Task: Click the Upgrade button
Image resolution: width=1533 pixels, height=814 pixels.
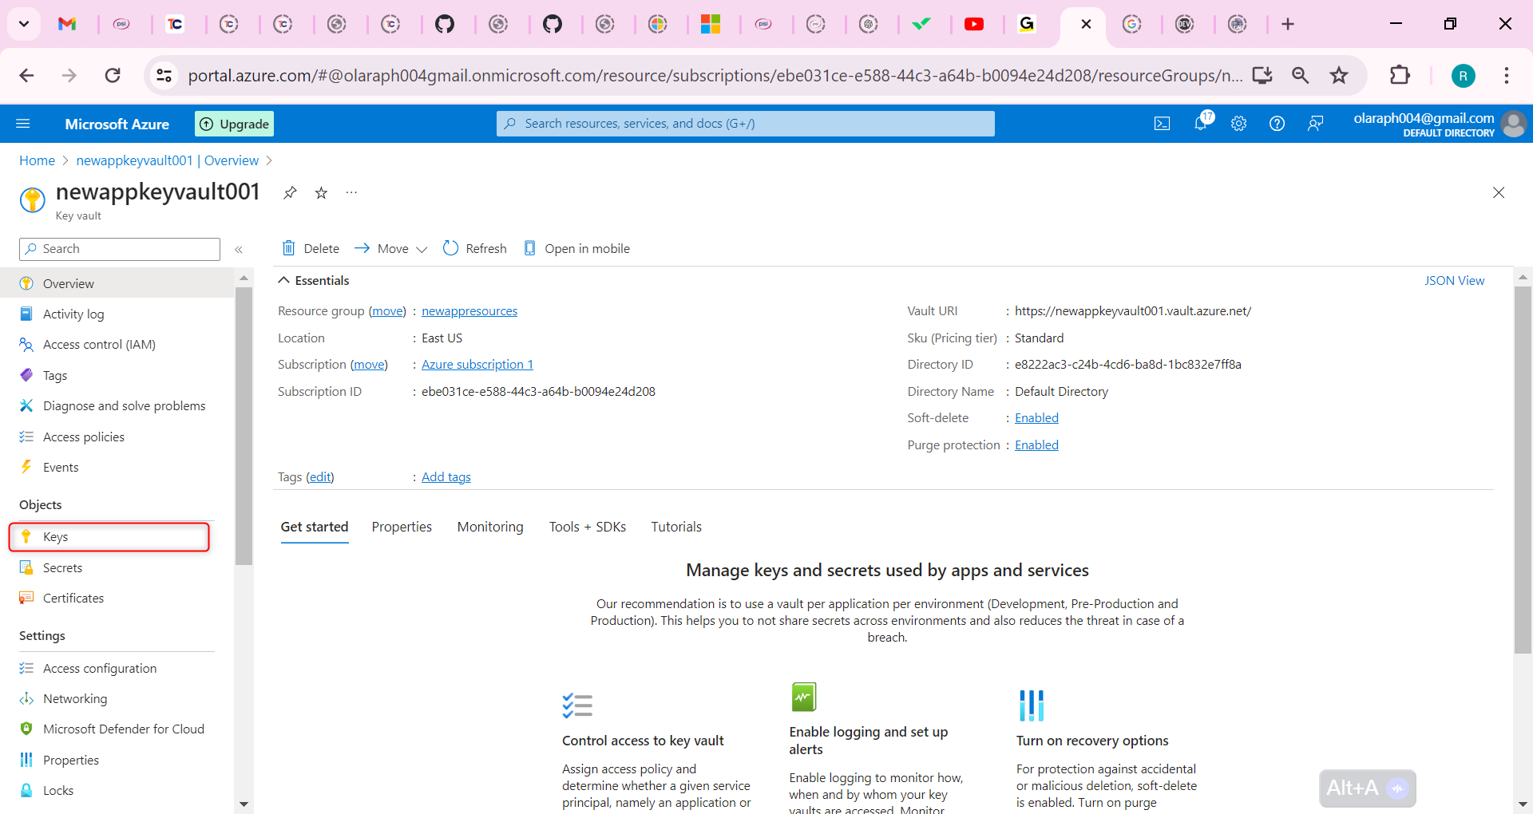Action: [234, 124]
